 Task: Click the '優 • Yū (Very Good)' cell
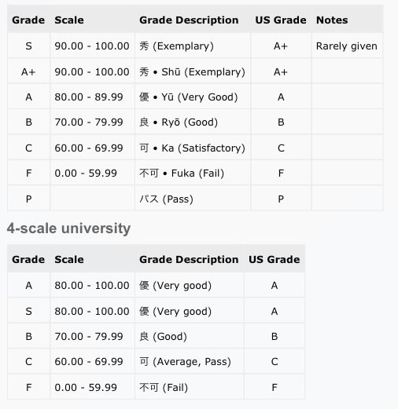coord(193,97)
